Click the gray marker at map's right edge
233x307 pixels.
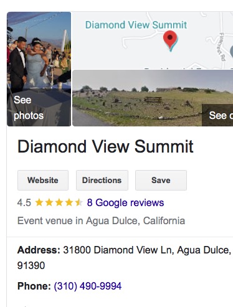tap(232, 51)
